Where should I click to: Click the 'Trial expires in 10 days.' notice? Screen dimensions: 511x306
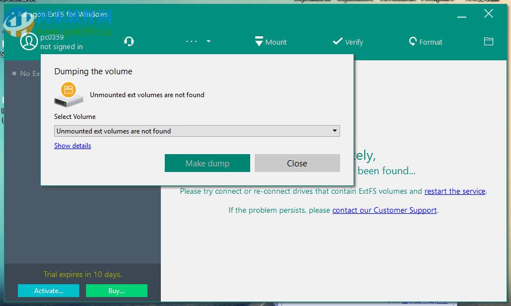[83, 274]
